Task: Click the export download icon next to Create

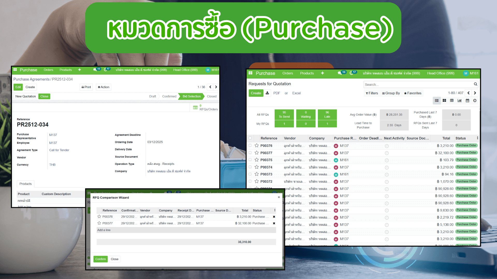Action: coord(267,93)
